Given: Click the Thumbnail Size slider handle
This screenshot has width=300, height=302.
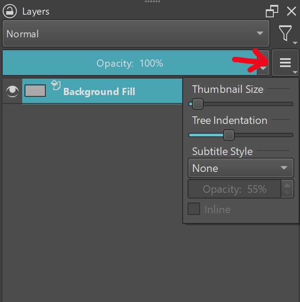Looking at the screenshot, I should [x=197, y=104].
